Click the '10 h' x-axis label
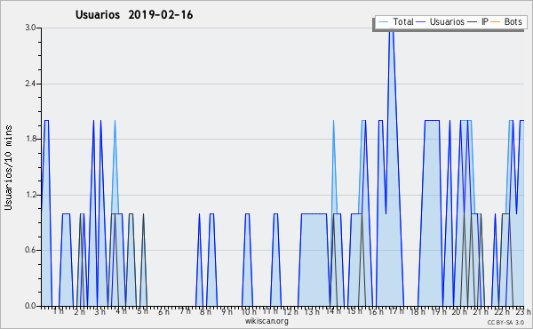This screenshot has width=533, height=329. coord(249,311)
